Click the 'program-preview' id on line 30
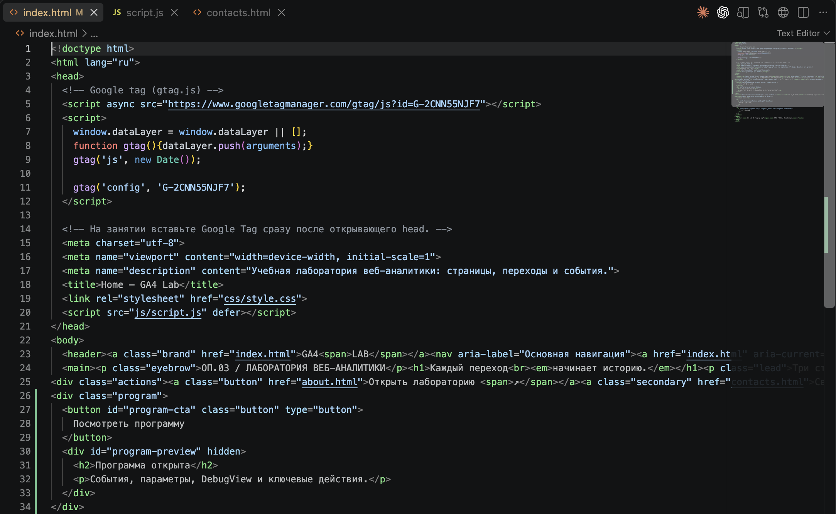This screenshot has width=836, height=514. pos(154,451)
